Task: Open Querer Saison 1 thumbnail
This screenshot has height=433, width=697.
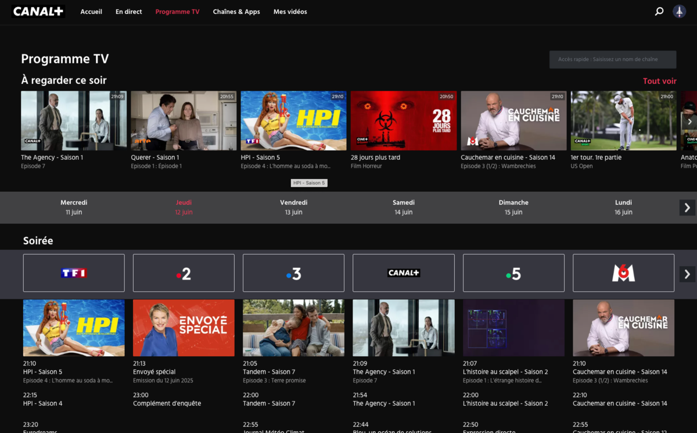Action: [184, 120]
